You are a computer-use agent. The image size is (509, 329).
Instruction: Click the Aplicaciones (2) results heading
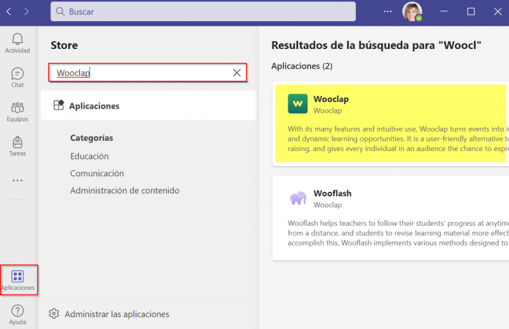coord(302,66)
